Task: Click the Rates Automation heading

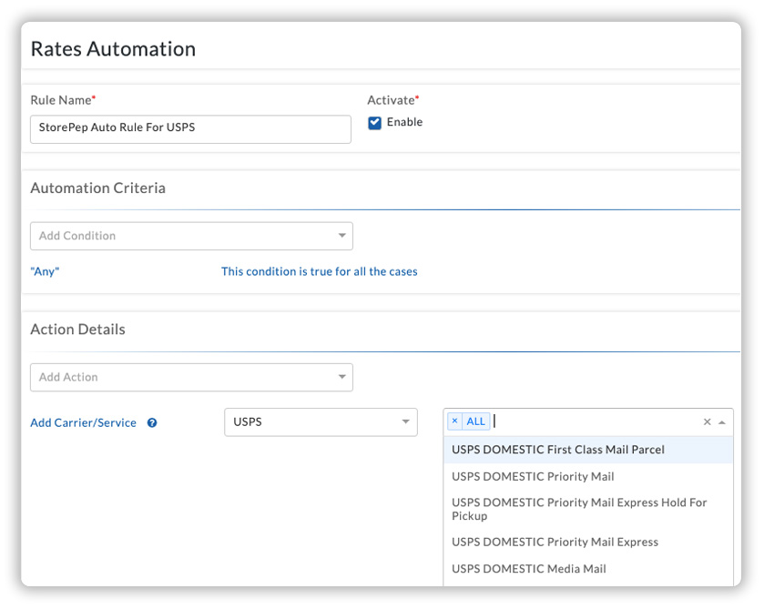Action: click(113, 49)
